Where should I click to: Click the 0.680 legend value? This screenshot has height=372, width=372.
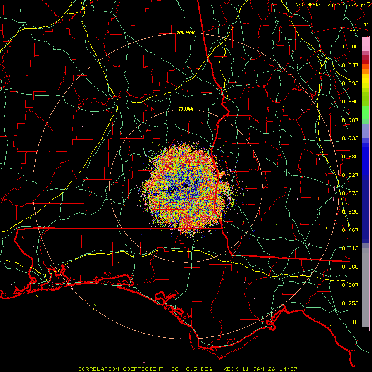tap(350, 157)
